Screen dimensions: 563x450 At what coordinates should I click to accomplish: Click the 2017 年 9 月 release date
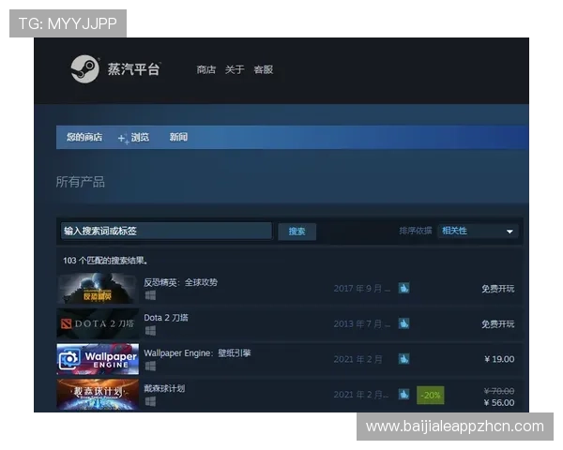(x=361, y=289)
